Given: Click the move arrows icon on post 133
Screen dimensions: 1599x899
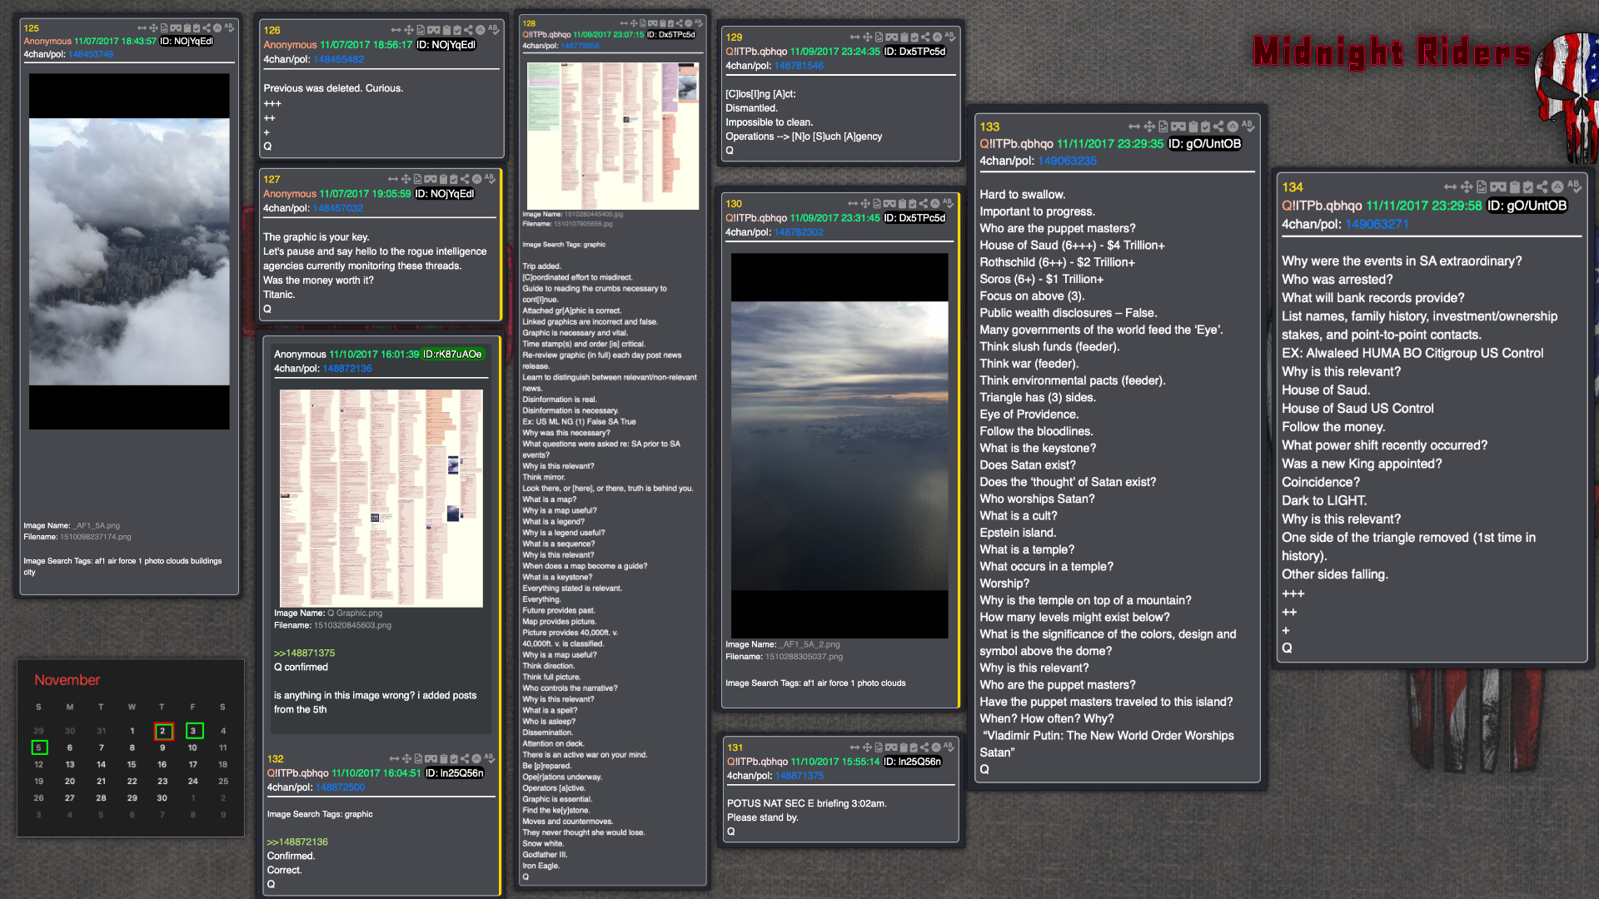Looking at the screenshot, I should (x=1149, y=127).
